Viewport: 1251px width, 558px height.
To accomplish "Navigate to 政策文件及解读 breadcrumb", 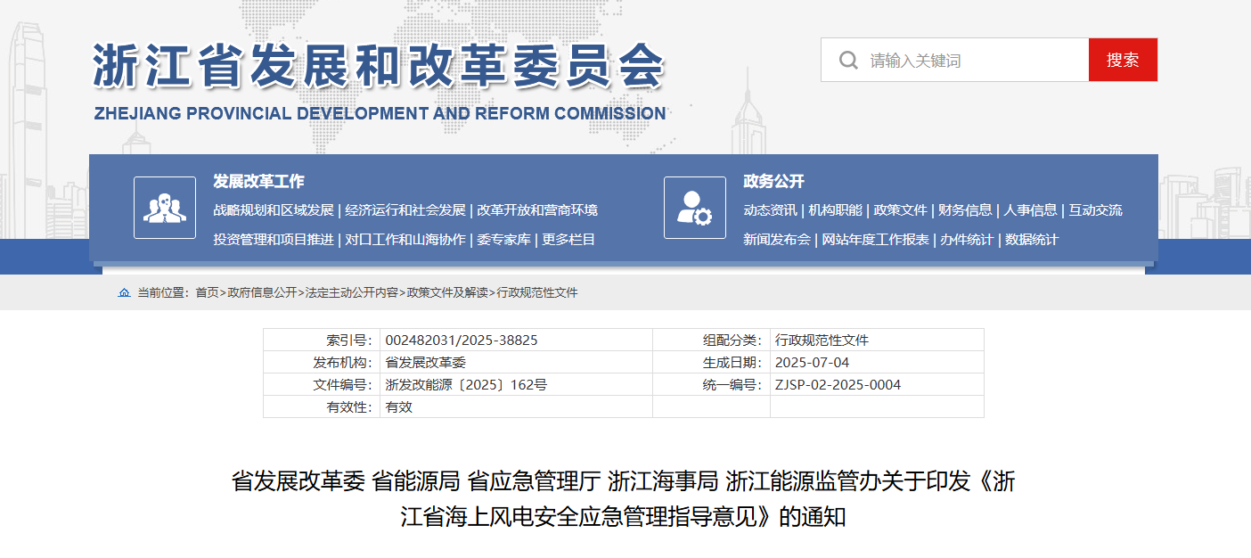I will point(447,293).
